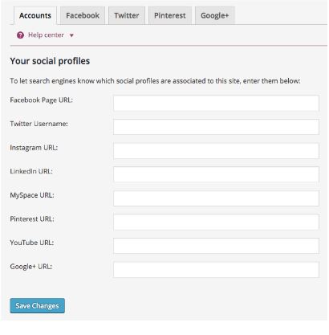
Task: Click the Instagram URL text box
Action: coord(216,151)
